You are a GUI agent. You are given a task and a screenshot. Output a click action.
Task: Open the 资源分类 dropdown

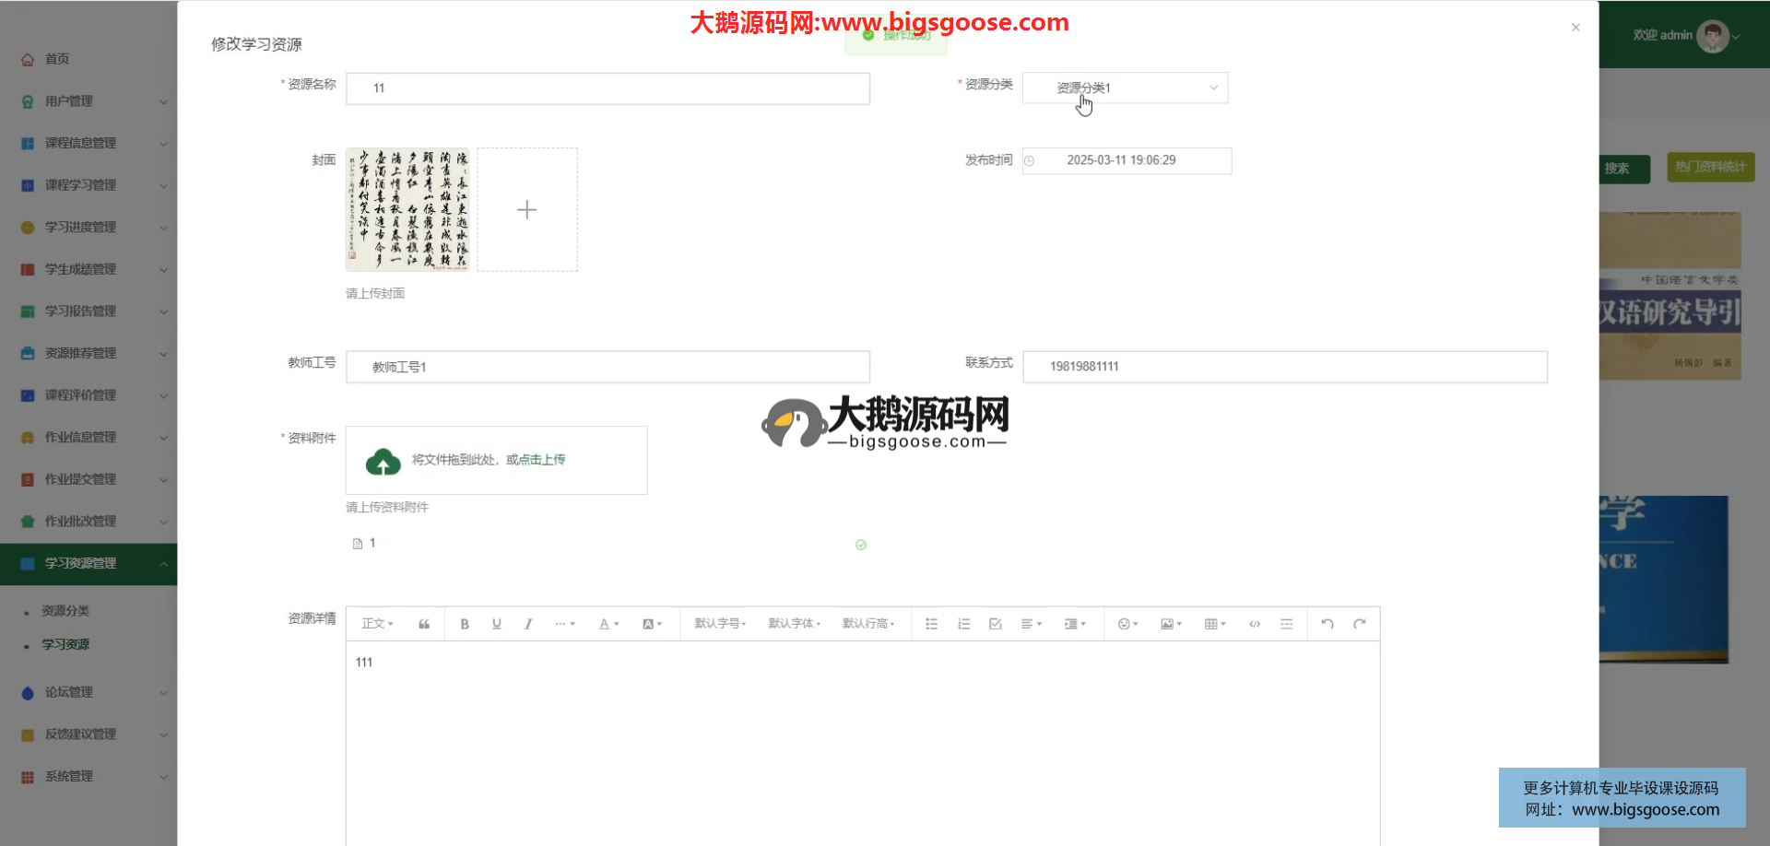point(1125,88)
